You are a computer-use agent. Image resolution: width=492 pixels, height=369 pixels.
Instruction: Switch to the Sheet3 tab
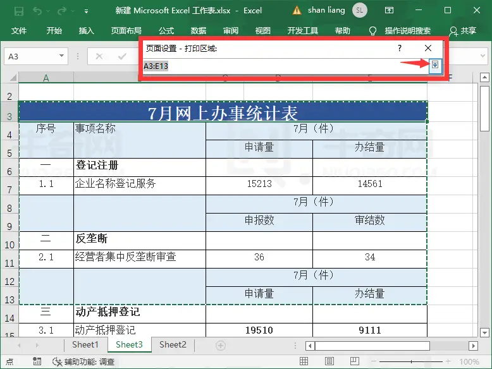tap(129, 345)
